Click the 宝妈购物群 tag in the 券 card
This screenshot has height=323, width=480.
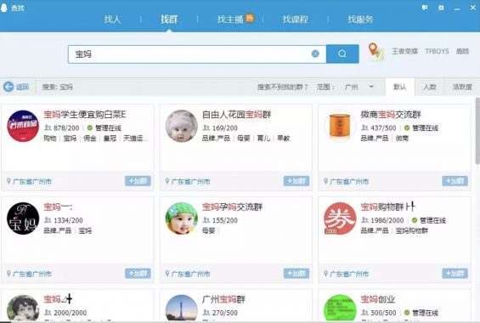[x=412, y=230]
